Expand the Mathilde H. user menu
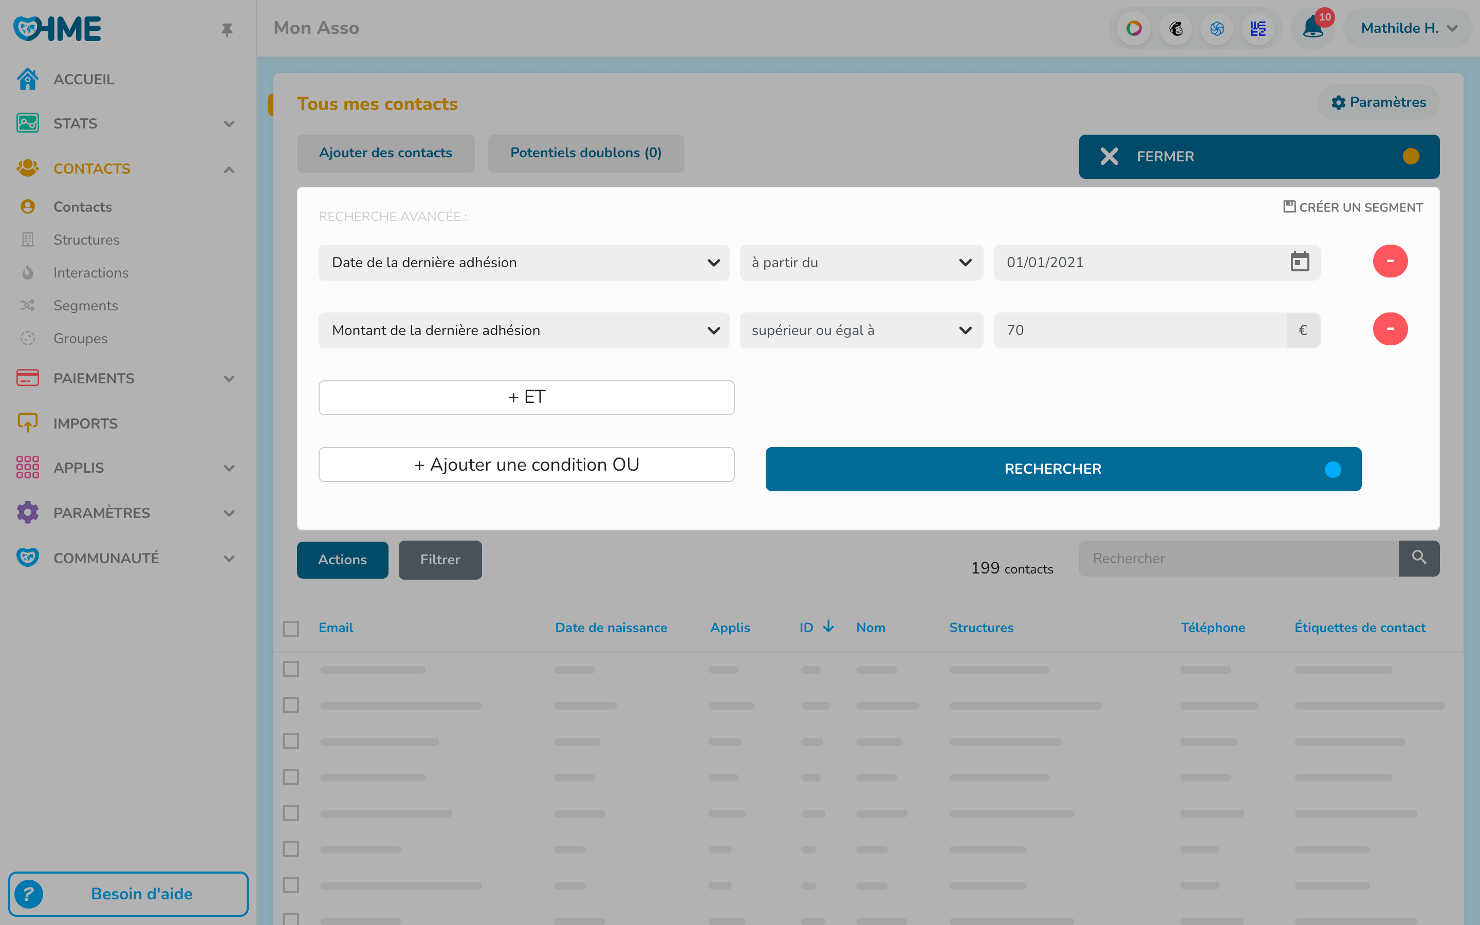Viewport: 1480px width, 925px height. 1409,29
